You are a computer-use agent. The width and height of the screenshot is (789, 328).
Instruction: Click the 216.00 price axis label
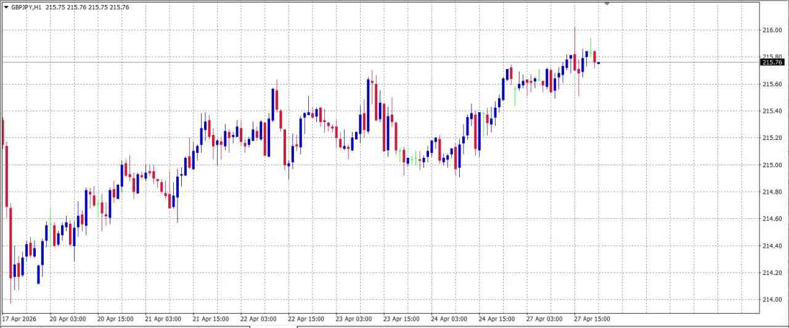772,30
